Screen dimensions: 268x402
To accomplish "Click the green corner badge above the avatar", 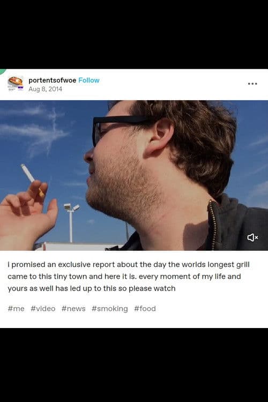I will 2,71.
